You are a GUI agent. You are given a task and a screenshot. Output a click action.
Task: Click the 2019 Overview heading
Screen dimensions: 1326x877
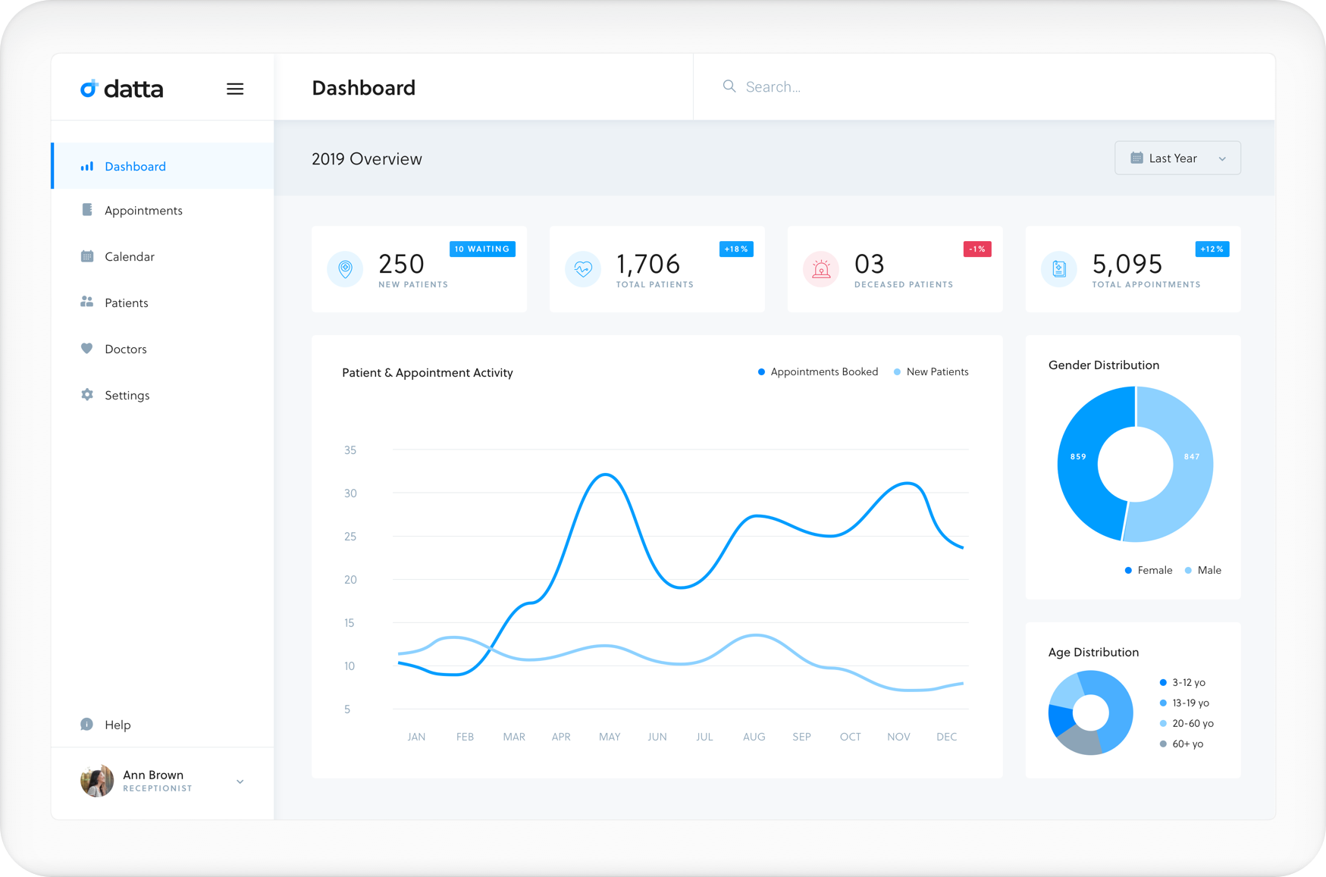(367, 158)
